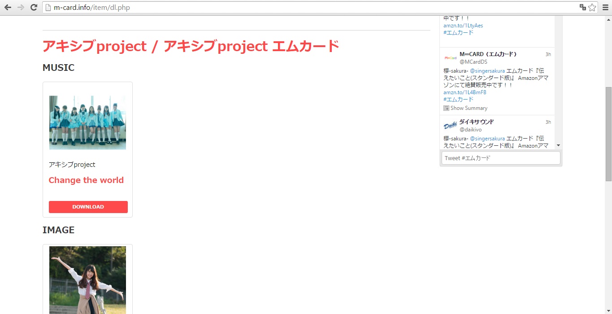Click the M∞CARD（エムカード） account name
The height and width of the screenshot is (314, 612).
488,54
